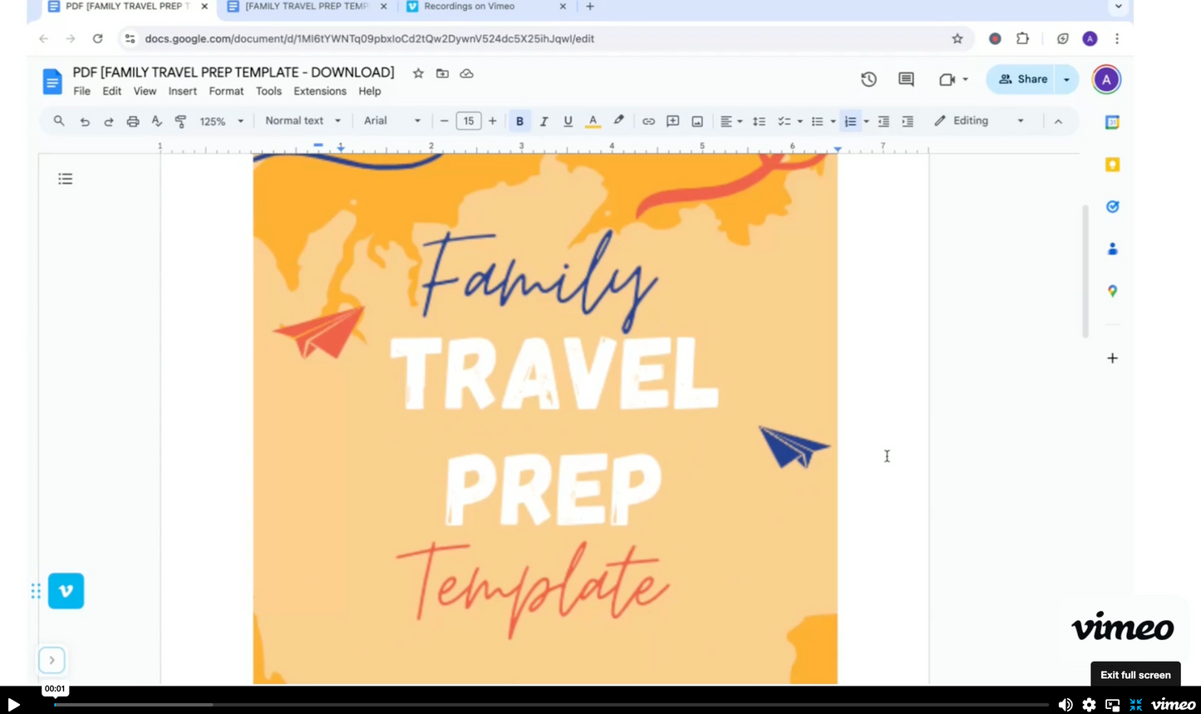Open the Arial font dropdown

(x=391, y=121)
